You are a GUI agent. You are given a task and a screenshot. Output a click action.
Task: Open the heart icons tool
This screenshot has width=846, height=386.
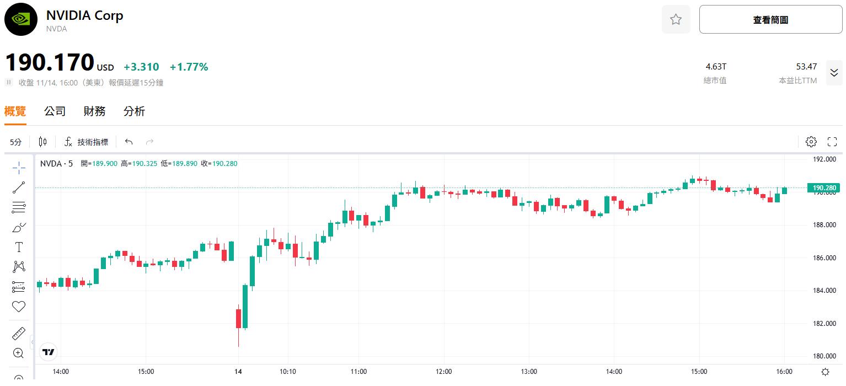[19, 307]
